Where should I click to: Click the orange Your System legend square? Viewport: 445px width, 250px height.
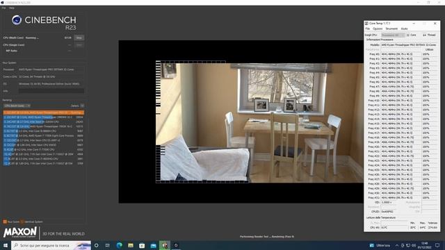click(5, 222)
